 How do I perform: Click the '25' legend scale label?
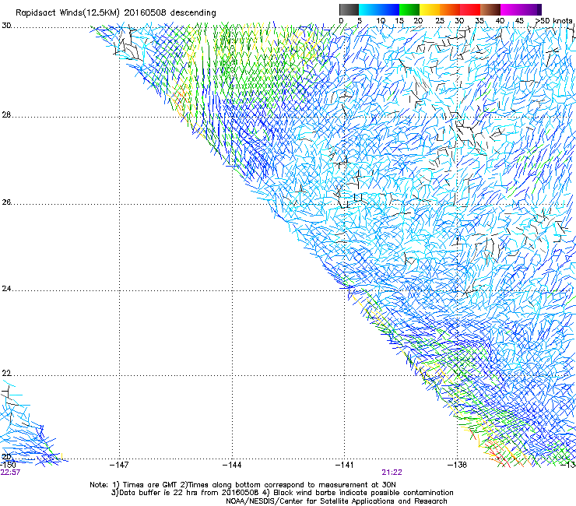(x=439, y=21)
